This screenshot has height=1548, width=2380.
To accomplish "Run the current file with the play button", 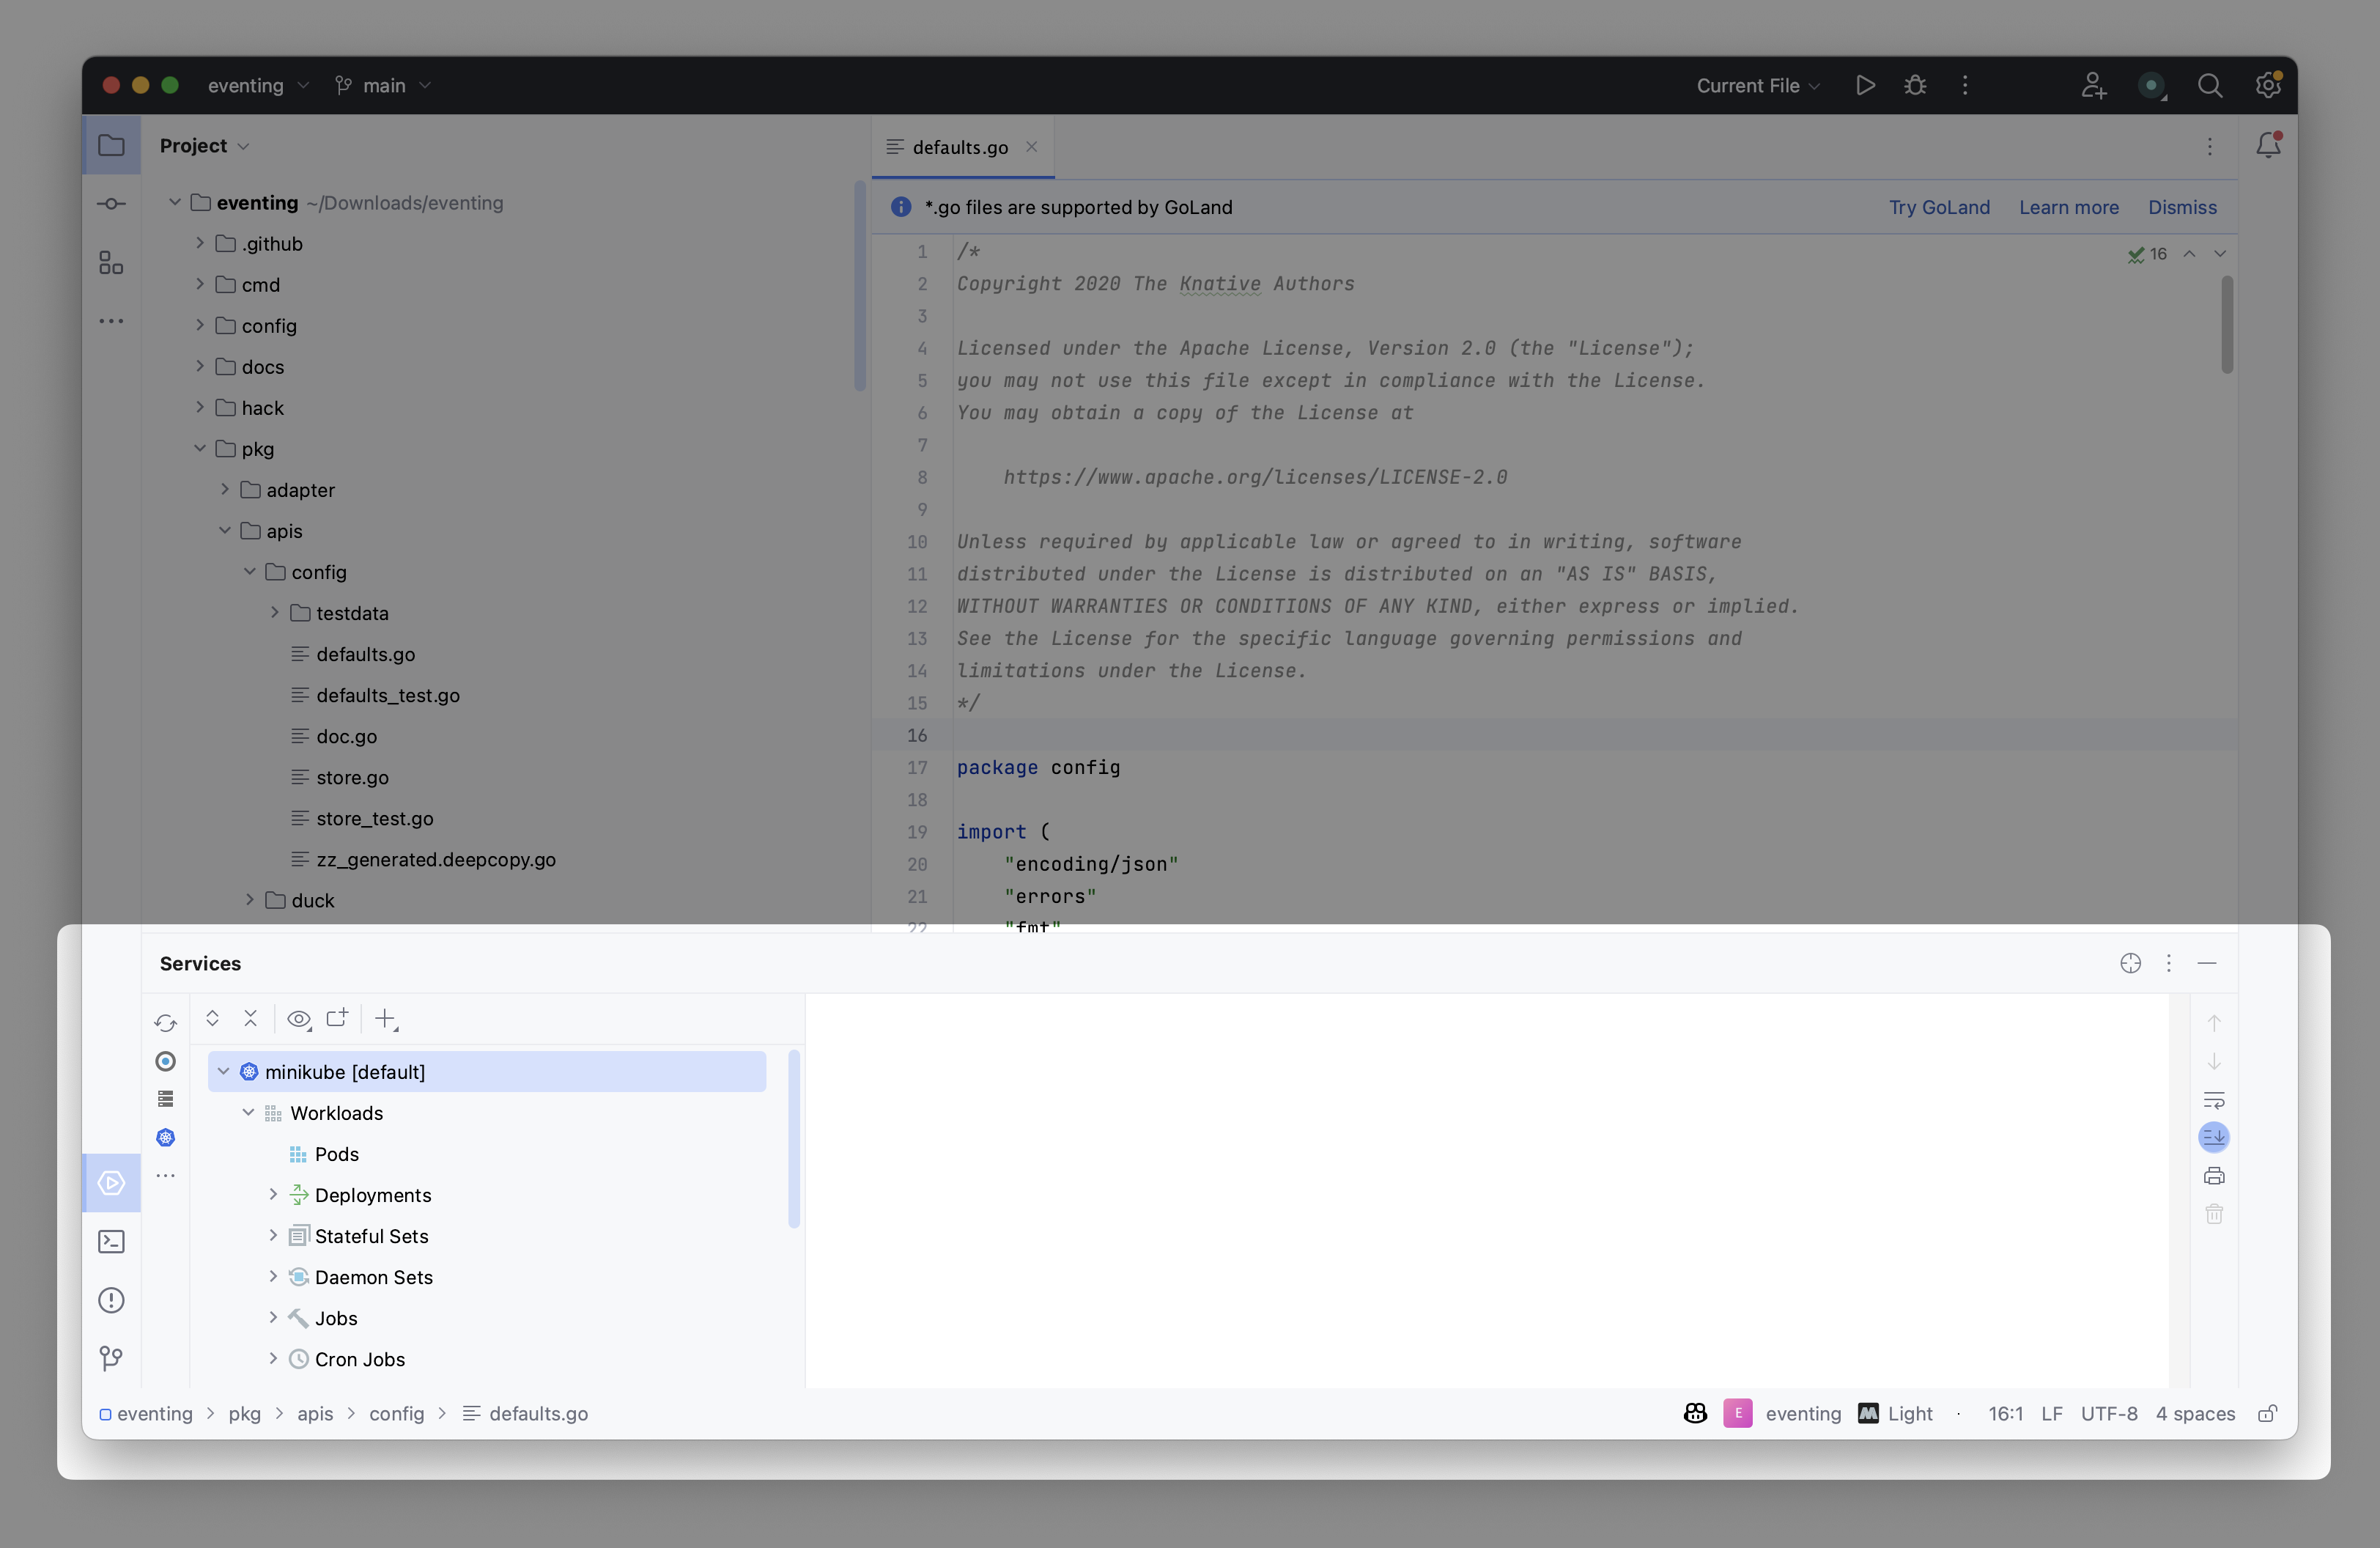I will point(1864,85).
